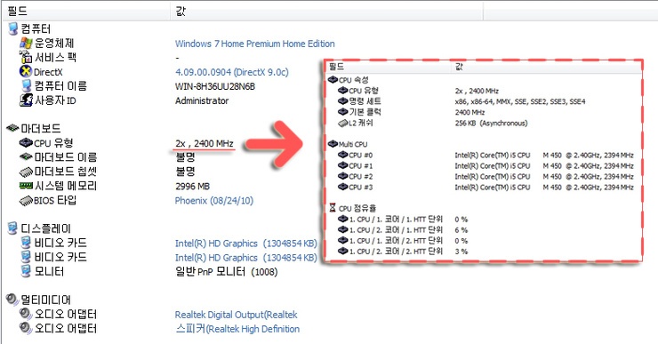Viewport: 658px width, 344px height.
Task: Select the 1. CPU / 1. 코어 / 2. HTT 단위 row
Action: pos(403,240)
